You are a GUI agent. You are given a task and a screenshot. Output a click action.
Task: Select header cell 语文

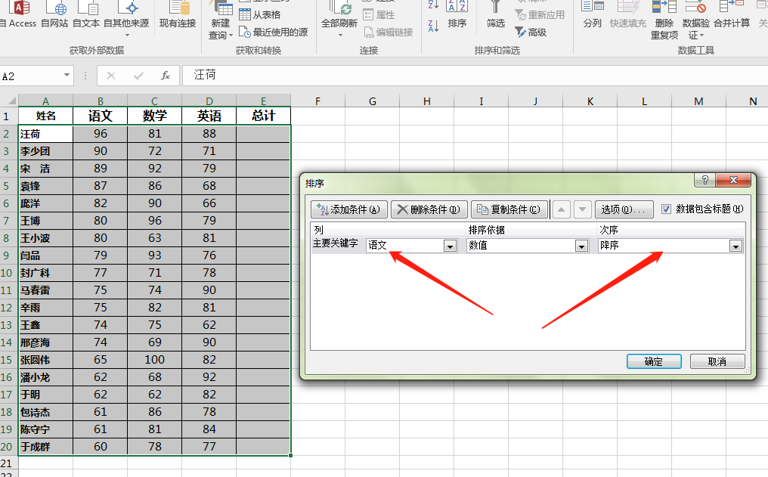tap(100, 116)
